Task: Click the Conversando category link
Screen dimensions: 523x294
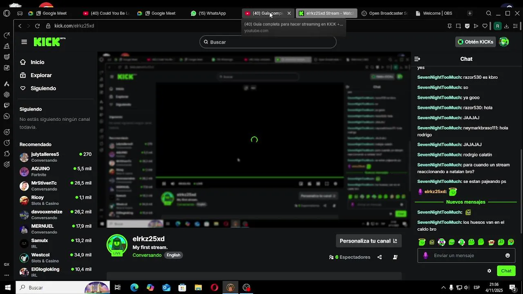Action: 147,255
